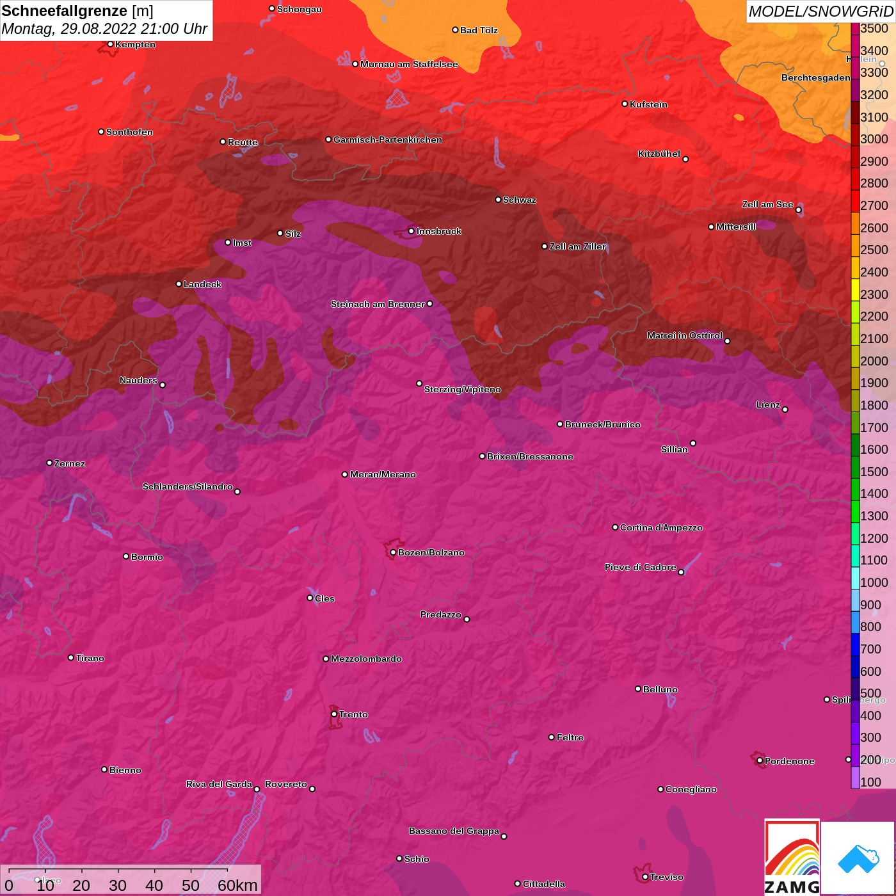Select the Landeck city label

point(202,284)
